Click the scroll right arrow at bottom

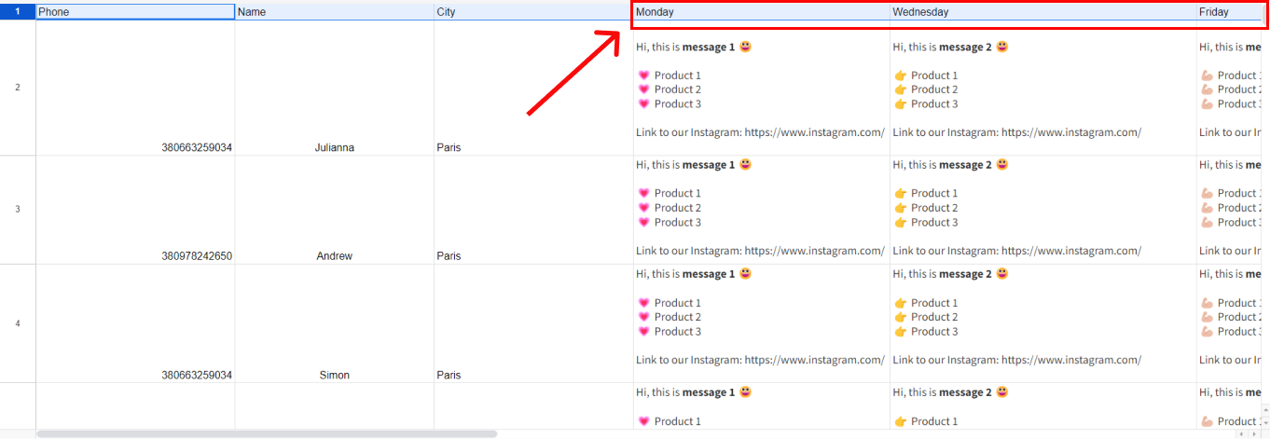[x=1253, y=434]
